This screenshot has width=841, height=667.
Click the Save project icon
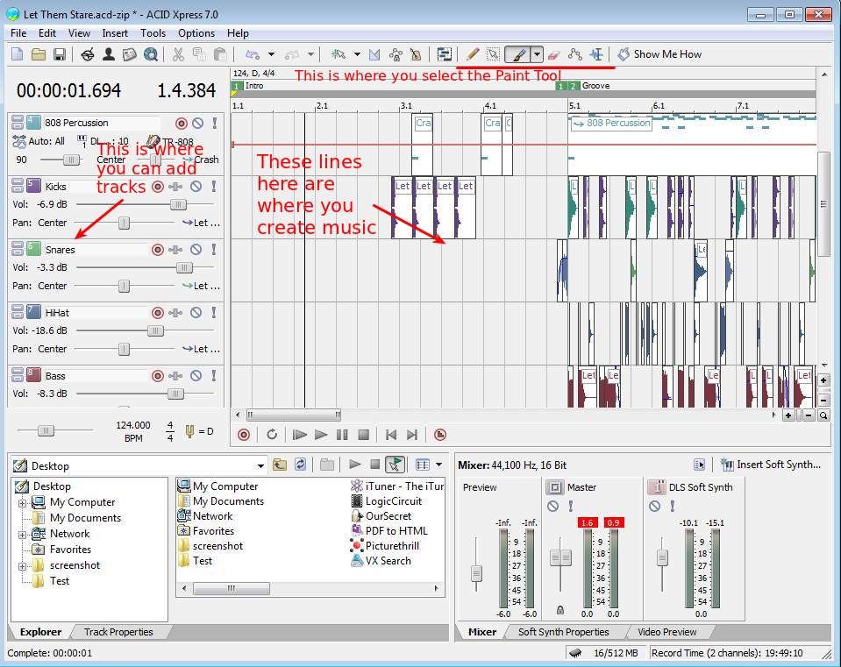[60, 54]
